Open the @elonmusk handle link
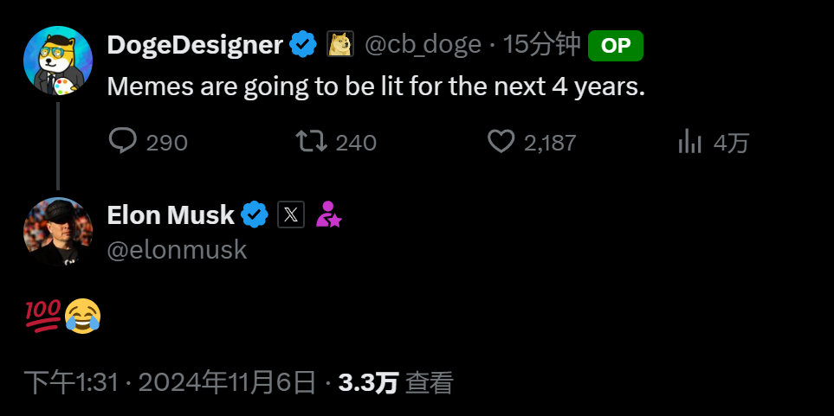The image size is (834, 416). 177,250
